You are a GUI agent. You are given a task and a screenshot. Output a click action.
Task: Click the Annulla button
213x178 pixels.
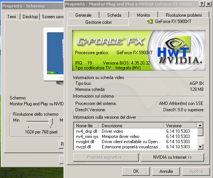(166, 171)
